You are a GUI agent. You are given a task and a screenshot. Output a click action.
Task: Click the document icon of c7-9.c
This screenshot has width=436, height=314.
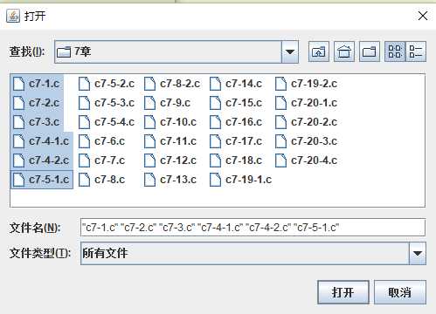tap(150, 103)
